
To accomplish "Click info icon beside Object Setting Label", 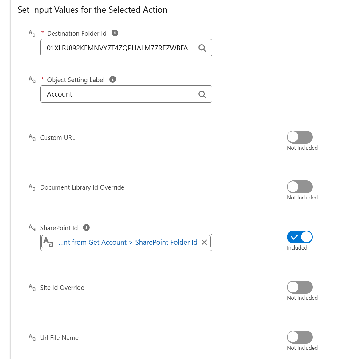I will (113, 79).
